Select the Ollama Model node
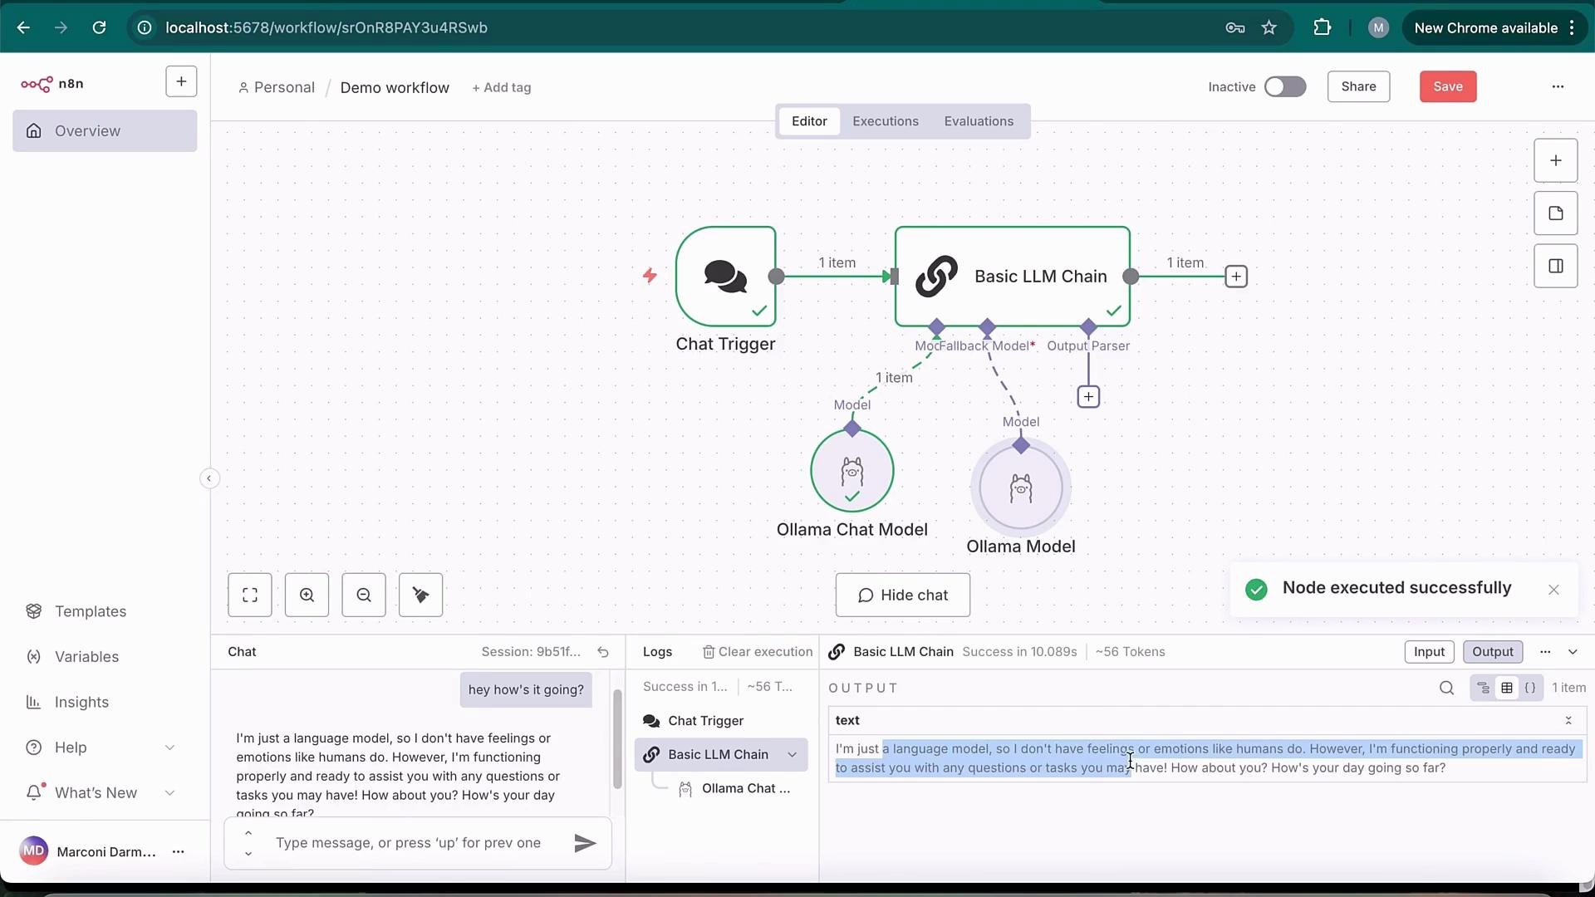This screenshot has width=1595, height=897. click(1021, 488)
